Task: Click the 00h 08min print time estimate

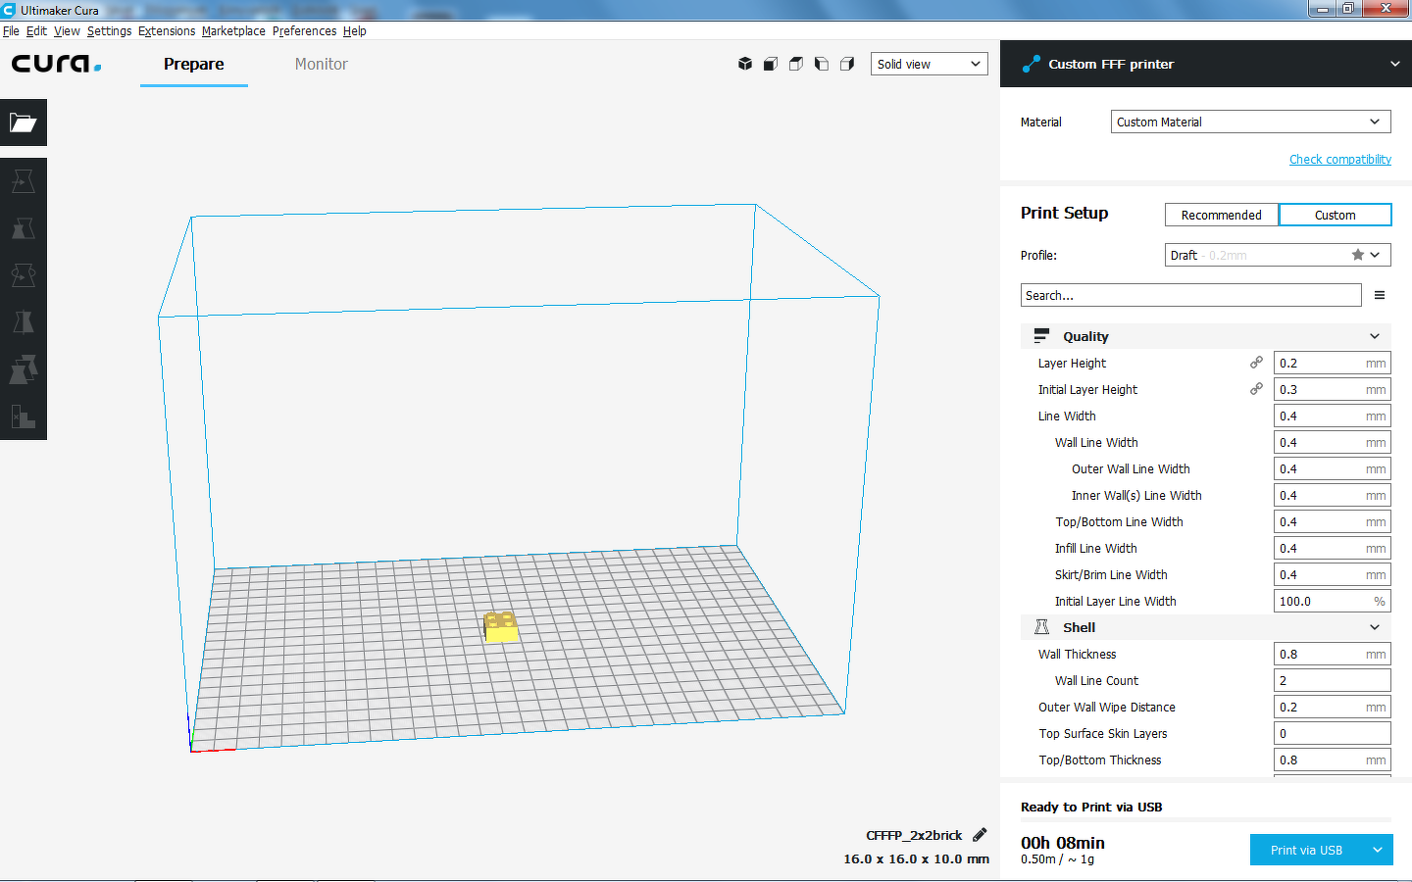Action: coord(1063,843)
